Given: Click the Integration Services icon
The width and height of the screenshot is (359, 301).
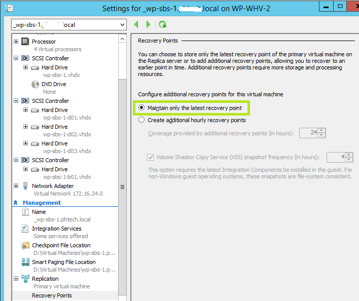Looking at the screenshot, I should click(x=25, y=229).
